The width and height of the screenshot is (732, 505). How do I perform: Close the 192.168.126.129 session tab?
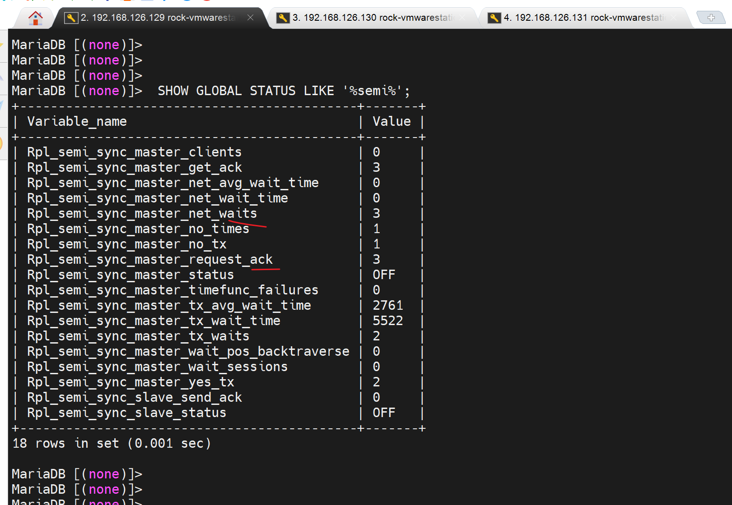[x=250, y=18]
